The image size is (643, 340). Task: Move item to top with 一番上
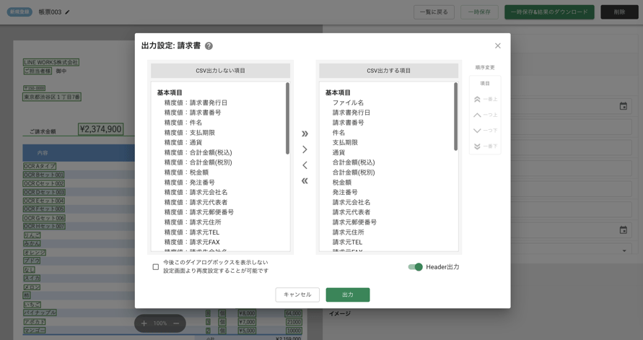pos(485,100)
